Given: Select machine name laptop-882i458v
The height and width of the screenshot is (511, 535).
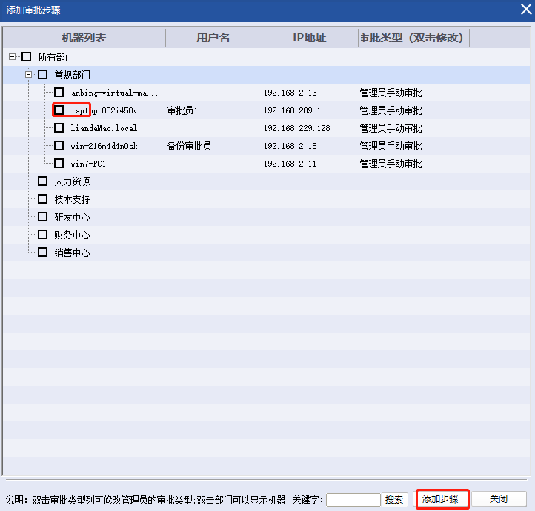Looking at the screenshot, I should click(x=104, y=110).
